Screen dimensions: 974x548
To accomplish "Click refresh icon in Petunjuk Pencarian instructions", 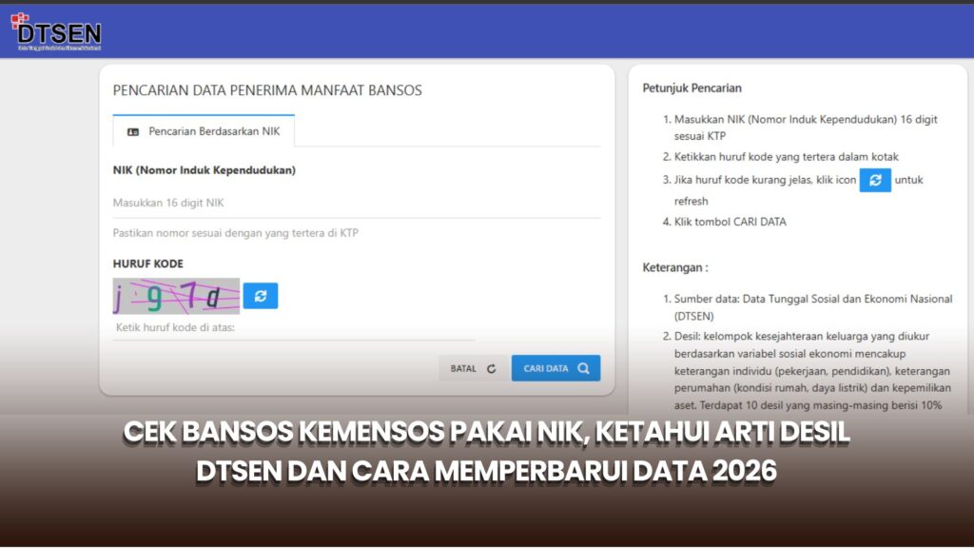I will (x=875, y=180).
